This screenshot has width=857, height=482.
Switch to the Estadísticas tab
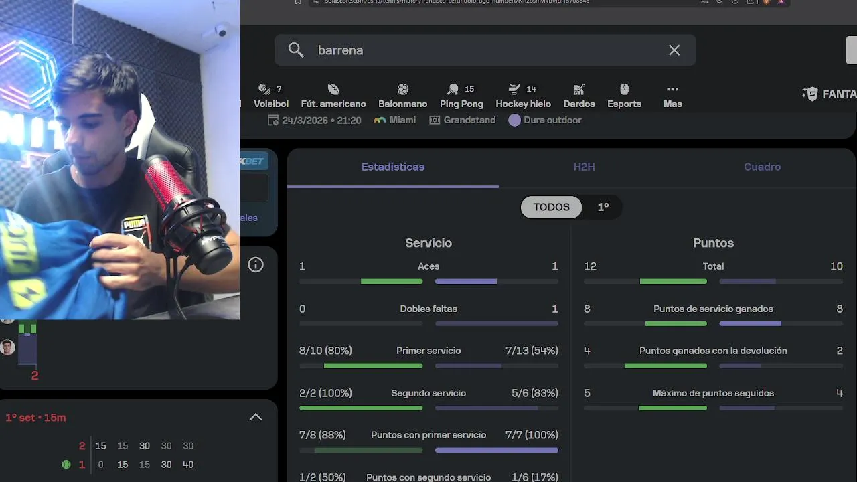pos(393,167)
